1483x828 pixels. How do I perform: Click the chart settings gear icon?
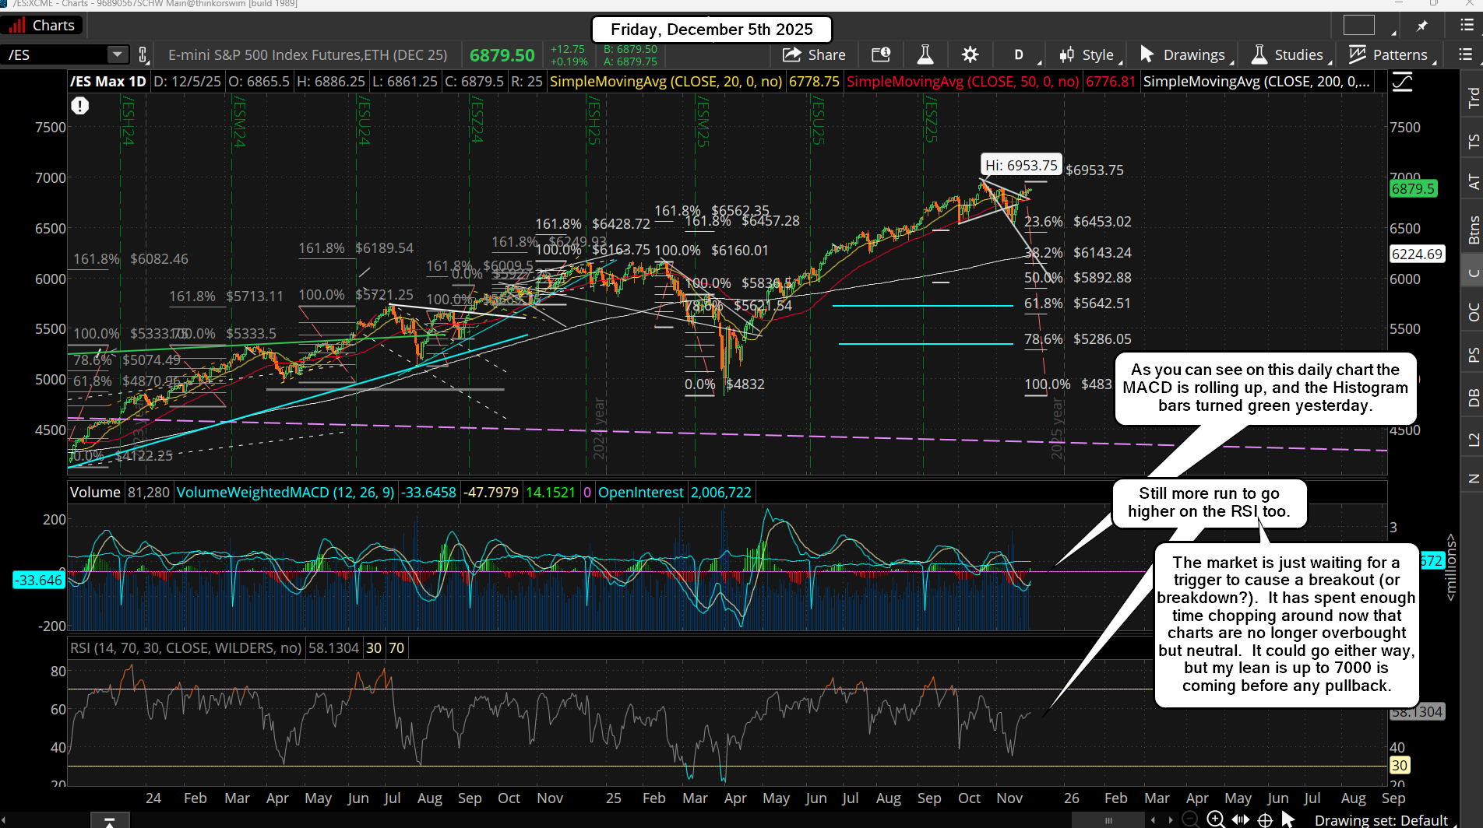click(970, 54)
